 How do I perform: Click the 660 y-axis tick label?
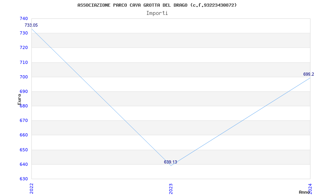[24, 135]
